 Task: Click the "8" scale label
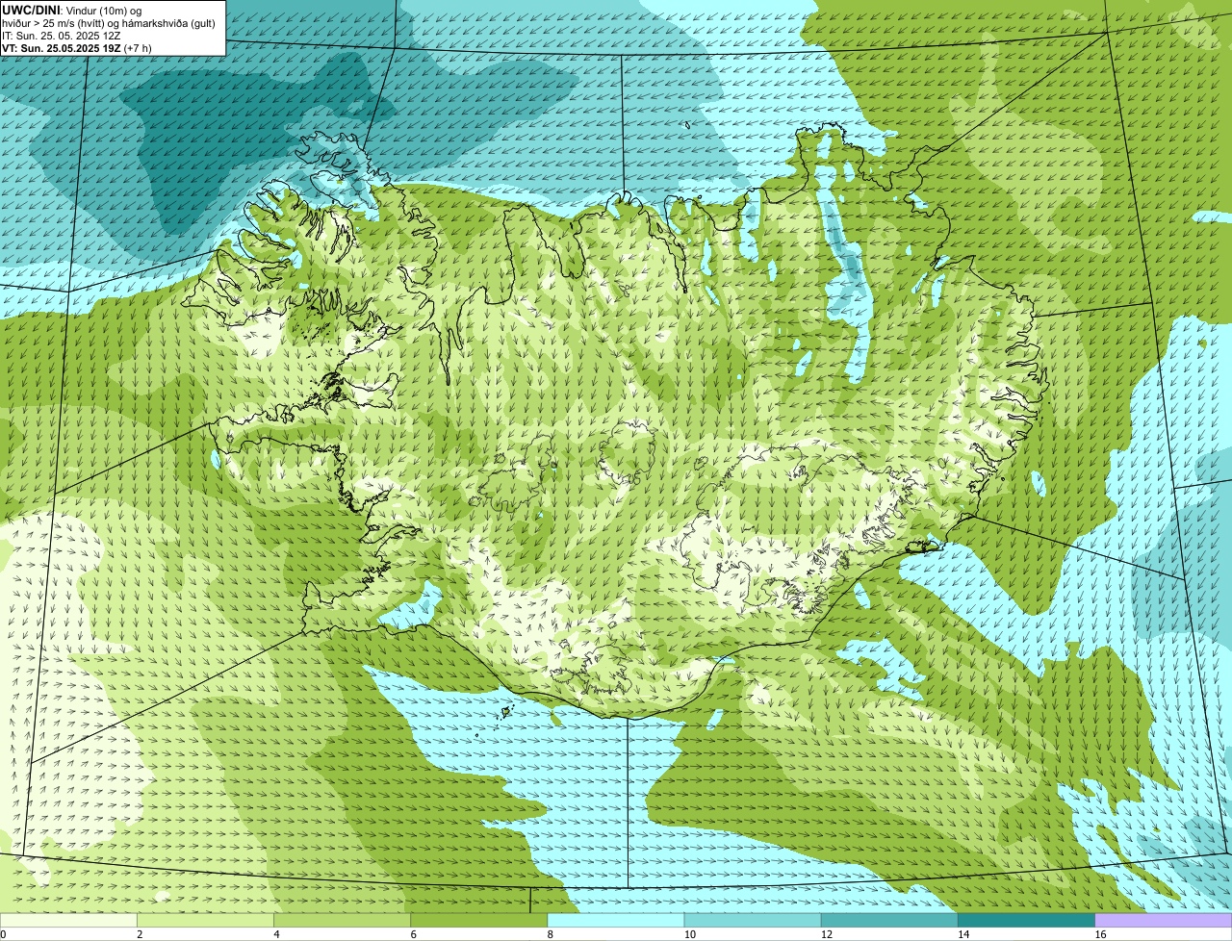point(550,934)
